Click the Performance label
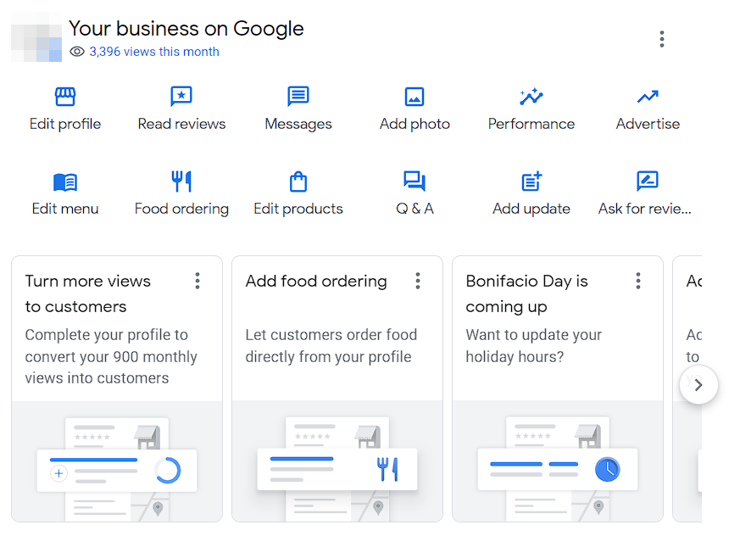This screenshot has height=536, width=729. (x=531, y=124)
